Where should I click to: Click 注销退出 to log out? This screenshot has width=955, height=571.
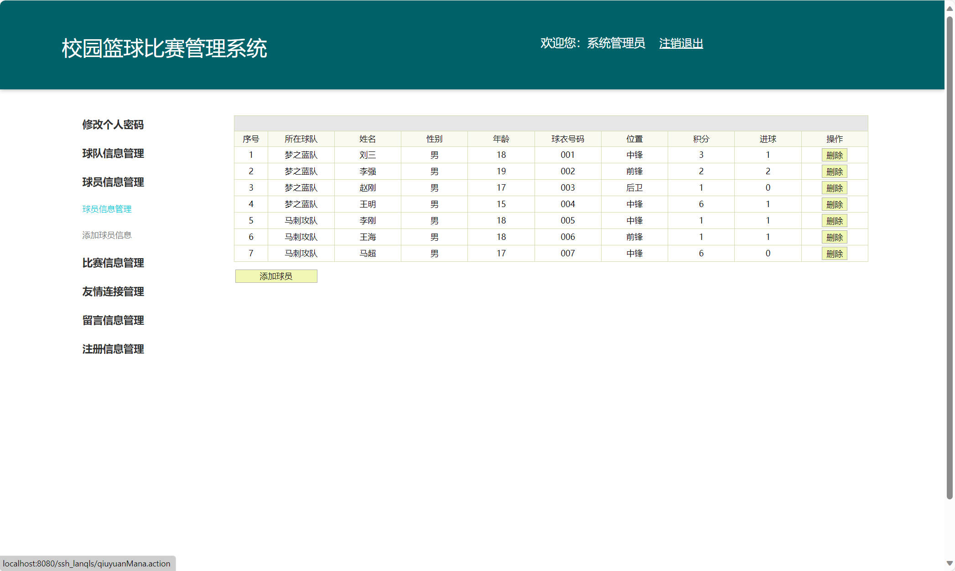[x=680, y=44]
